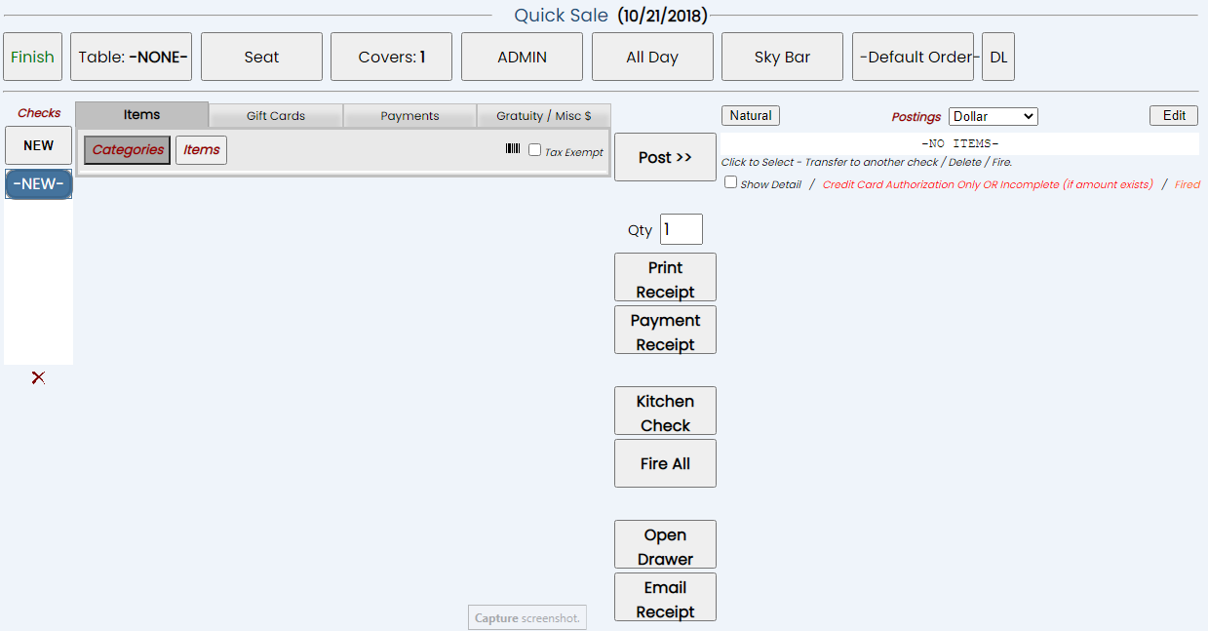Click the Email Receipt button
Image resolution: width=1208 pixels, height=631 pixels.
tap(665, 598)
